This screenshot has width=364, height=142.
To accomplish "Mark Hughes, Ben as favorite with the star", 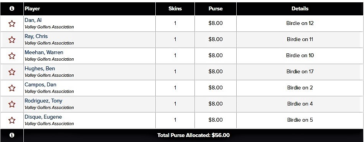I will [x=12, y=72].
